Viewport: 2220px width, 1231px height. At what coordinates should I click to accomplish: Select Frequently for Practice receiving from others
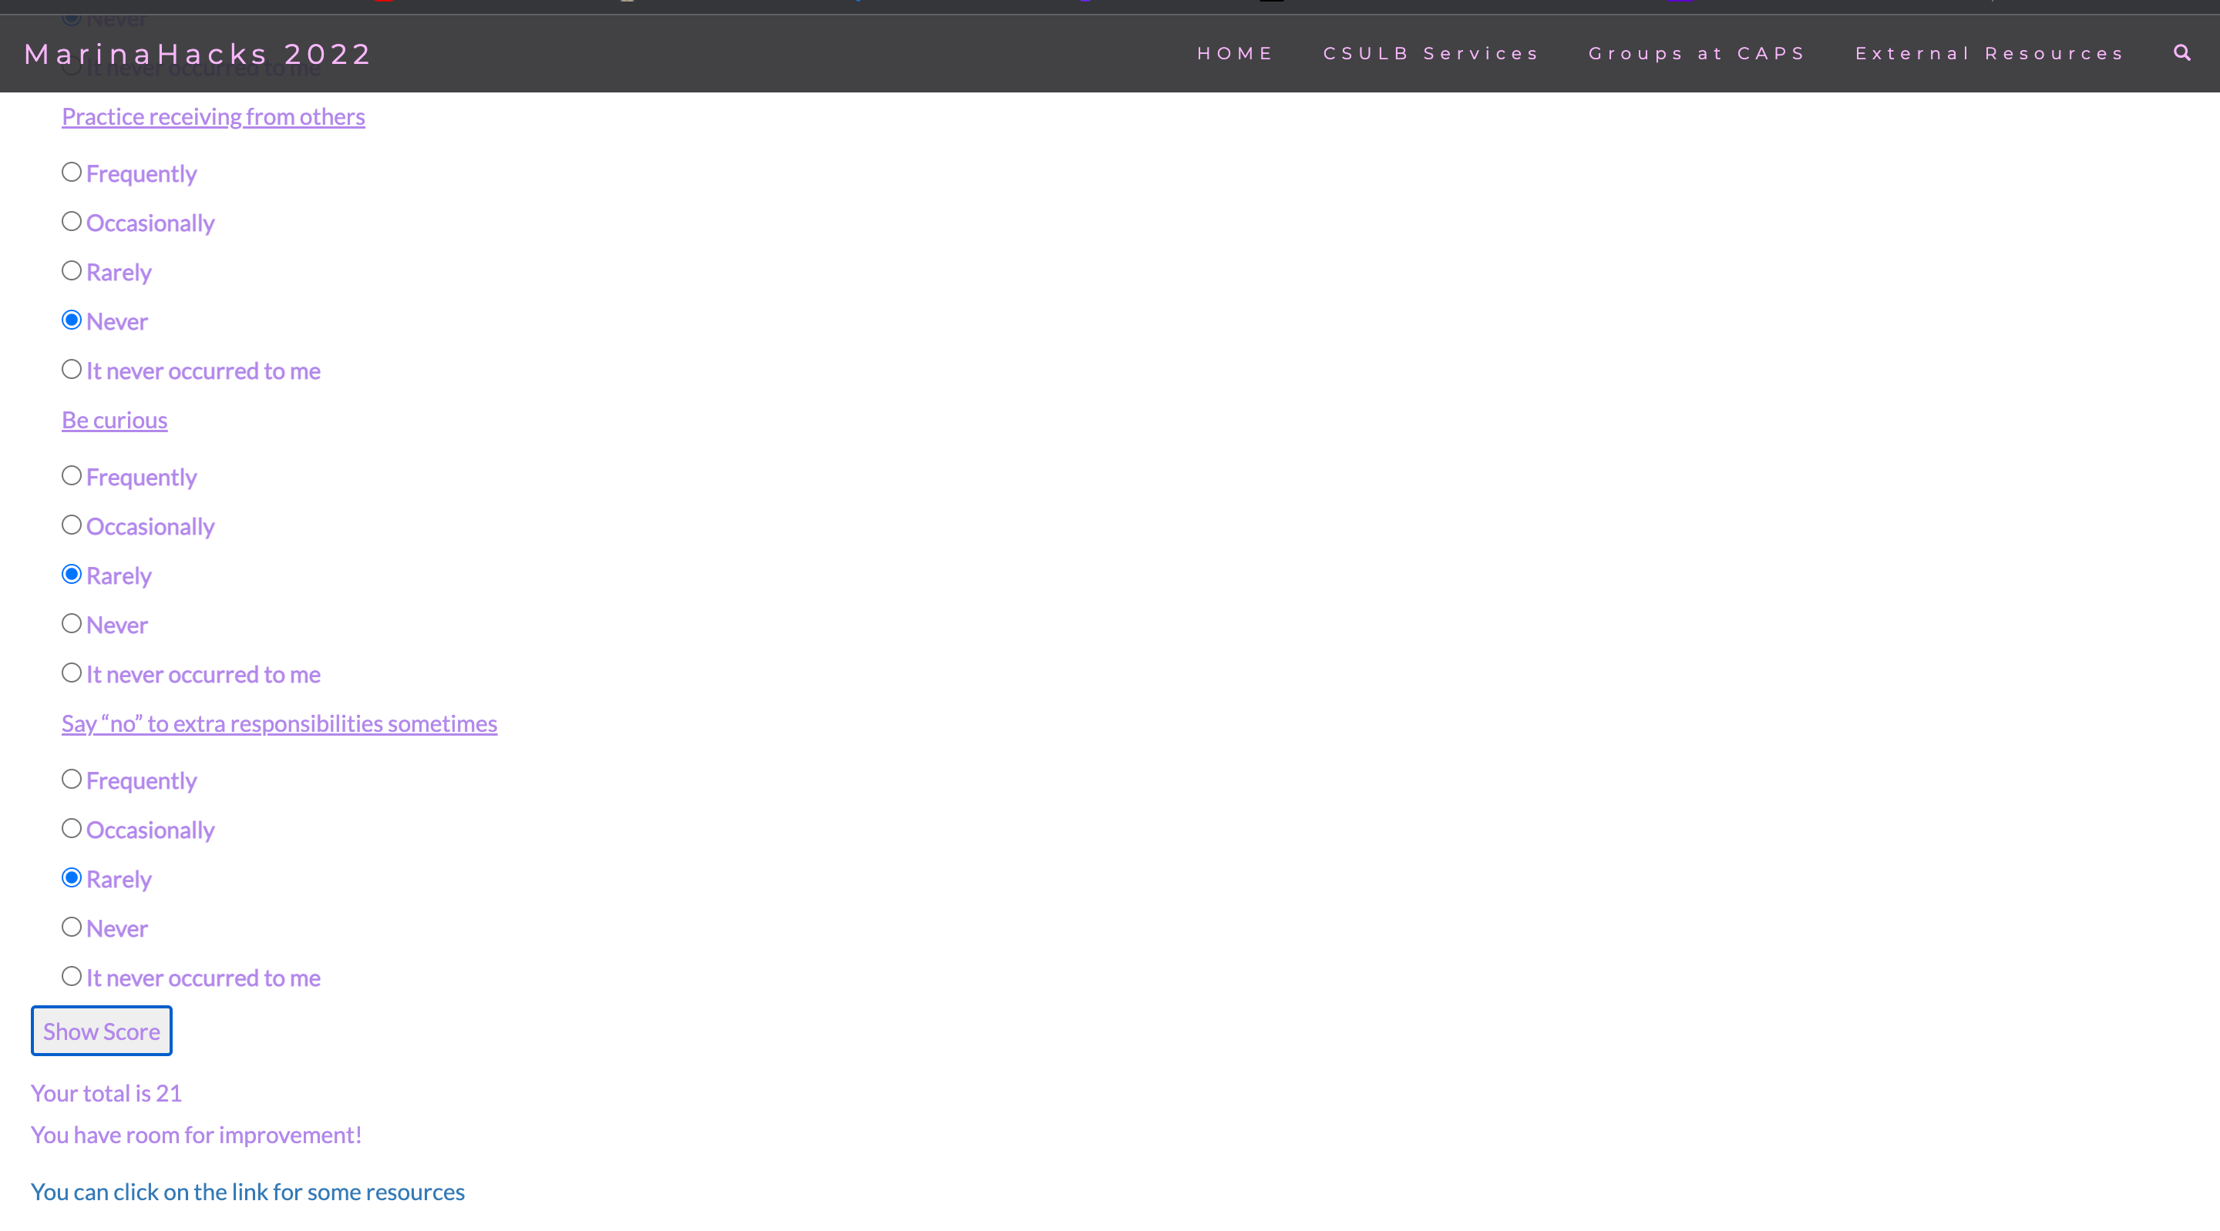coord(72,173)
